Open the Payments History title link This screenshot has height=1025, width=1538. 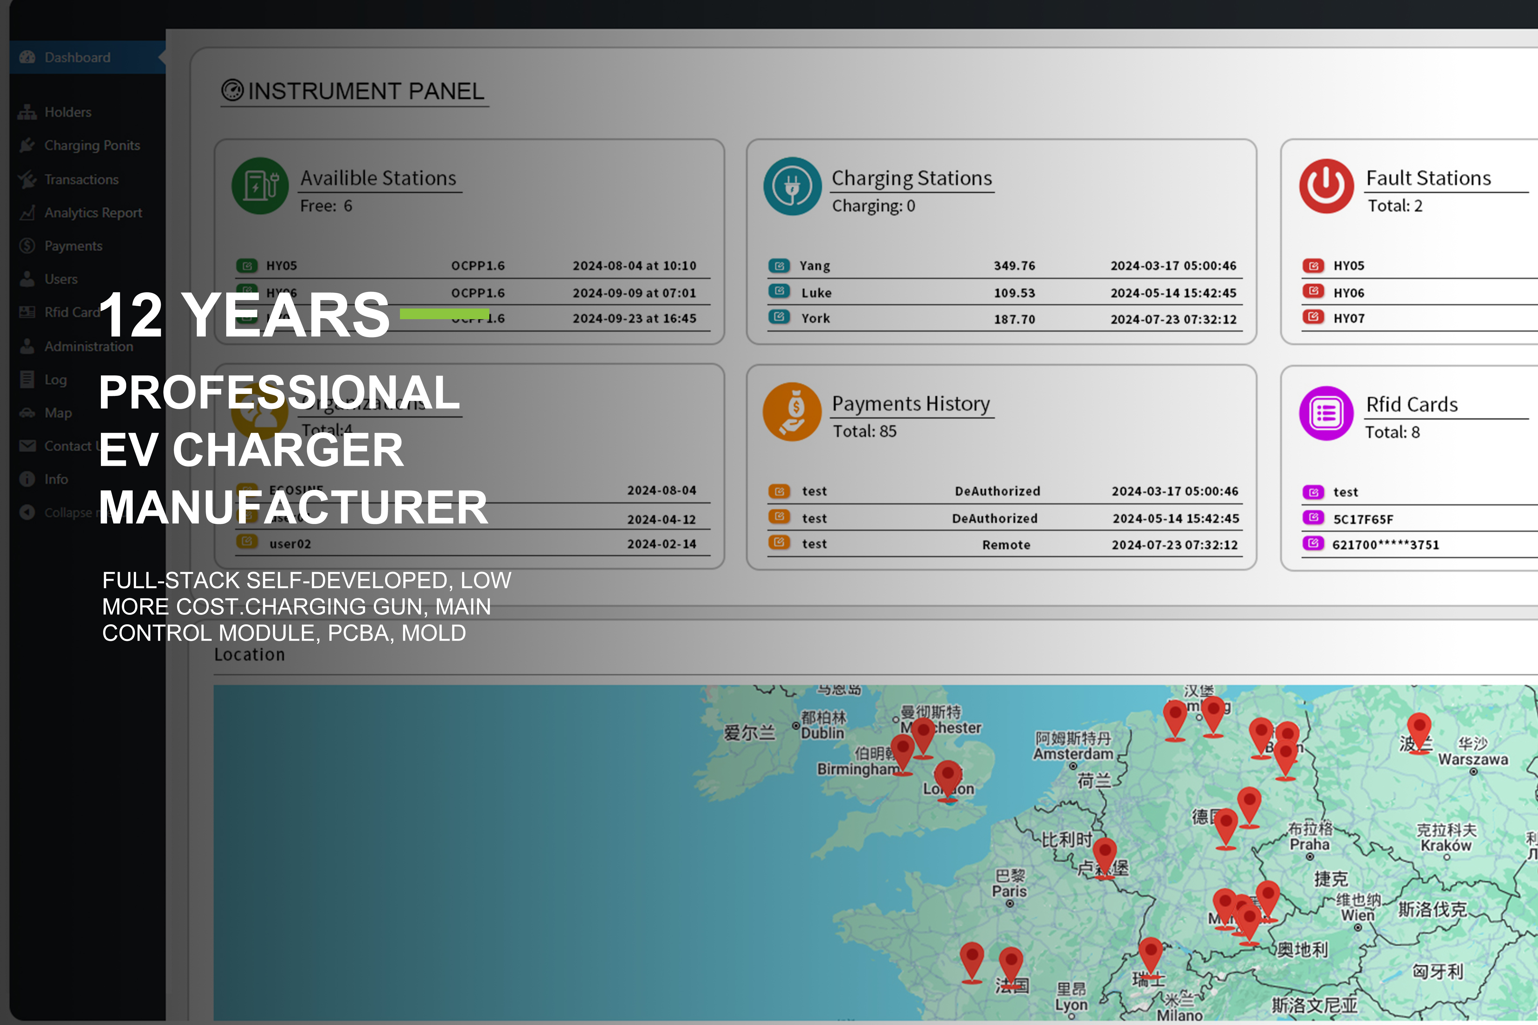pyautogui.click(x=911, y=404)
